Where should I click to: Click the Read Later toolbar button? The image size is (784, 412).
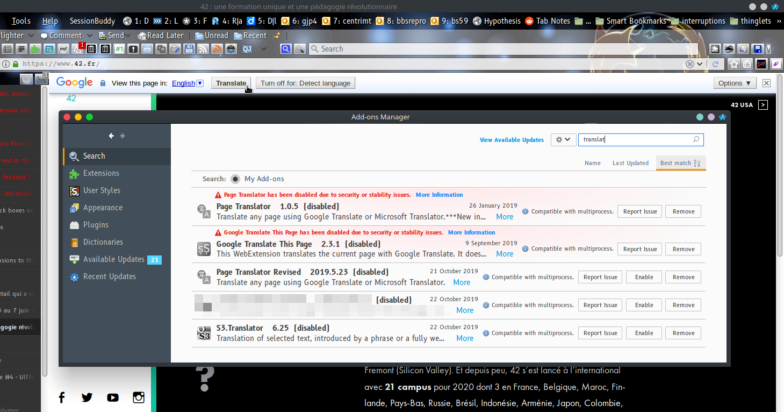click(x=161, y=35)
